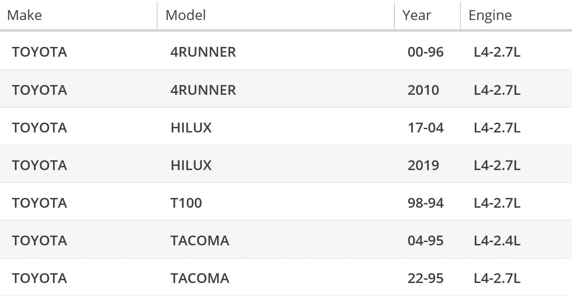Select the T100 model cell
The width and height of the screenshot is (572, 296).
click(186, 203)
